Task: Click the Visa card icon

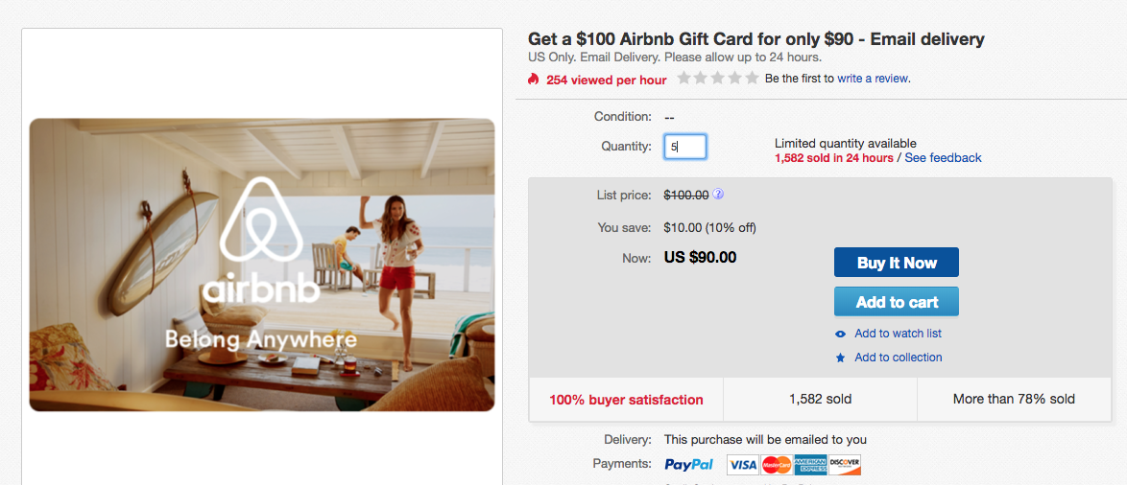Action: click(x=743, y=465)
